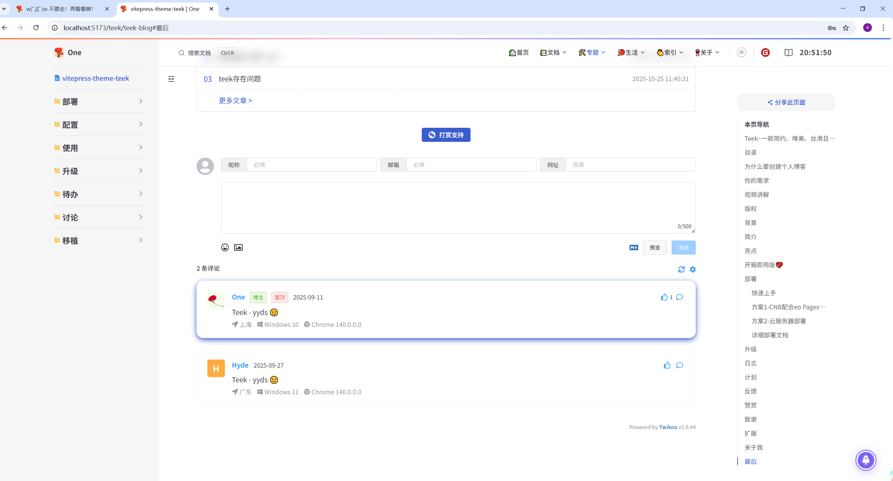
Task: Open the 文档 nav dropdown
Action: 553,53
